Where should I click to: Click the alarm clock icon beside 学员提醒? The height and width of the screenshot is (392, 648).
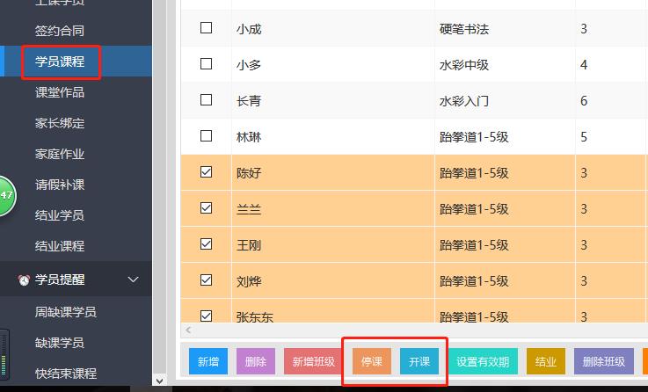click(x=24, y=279)
